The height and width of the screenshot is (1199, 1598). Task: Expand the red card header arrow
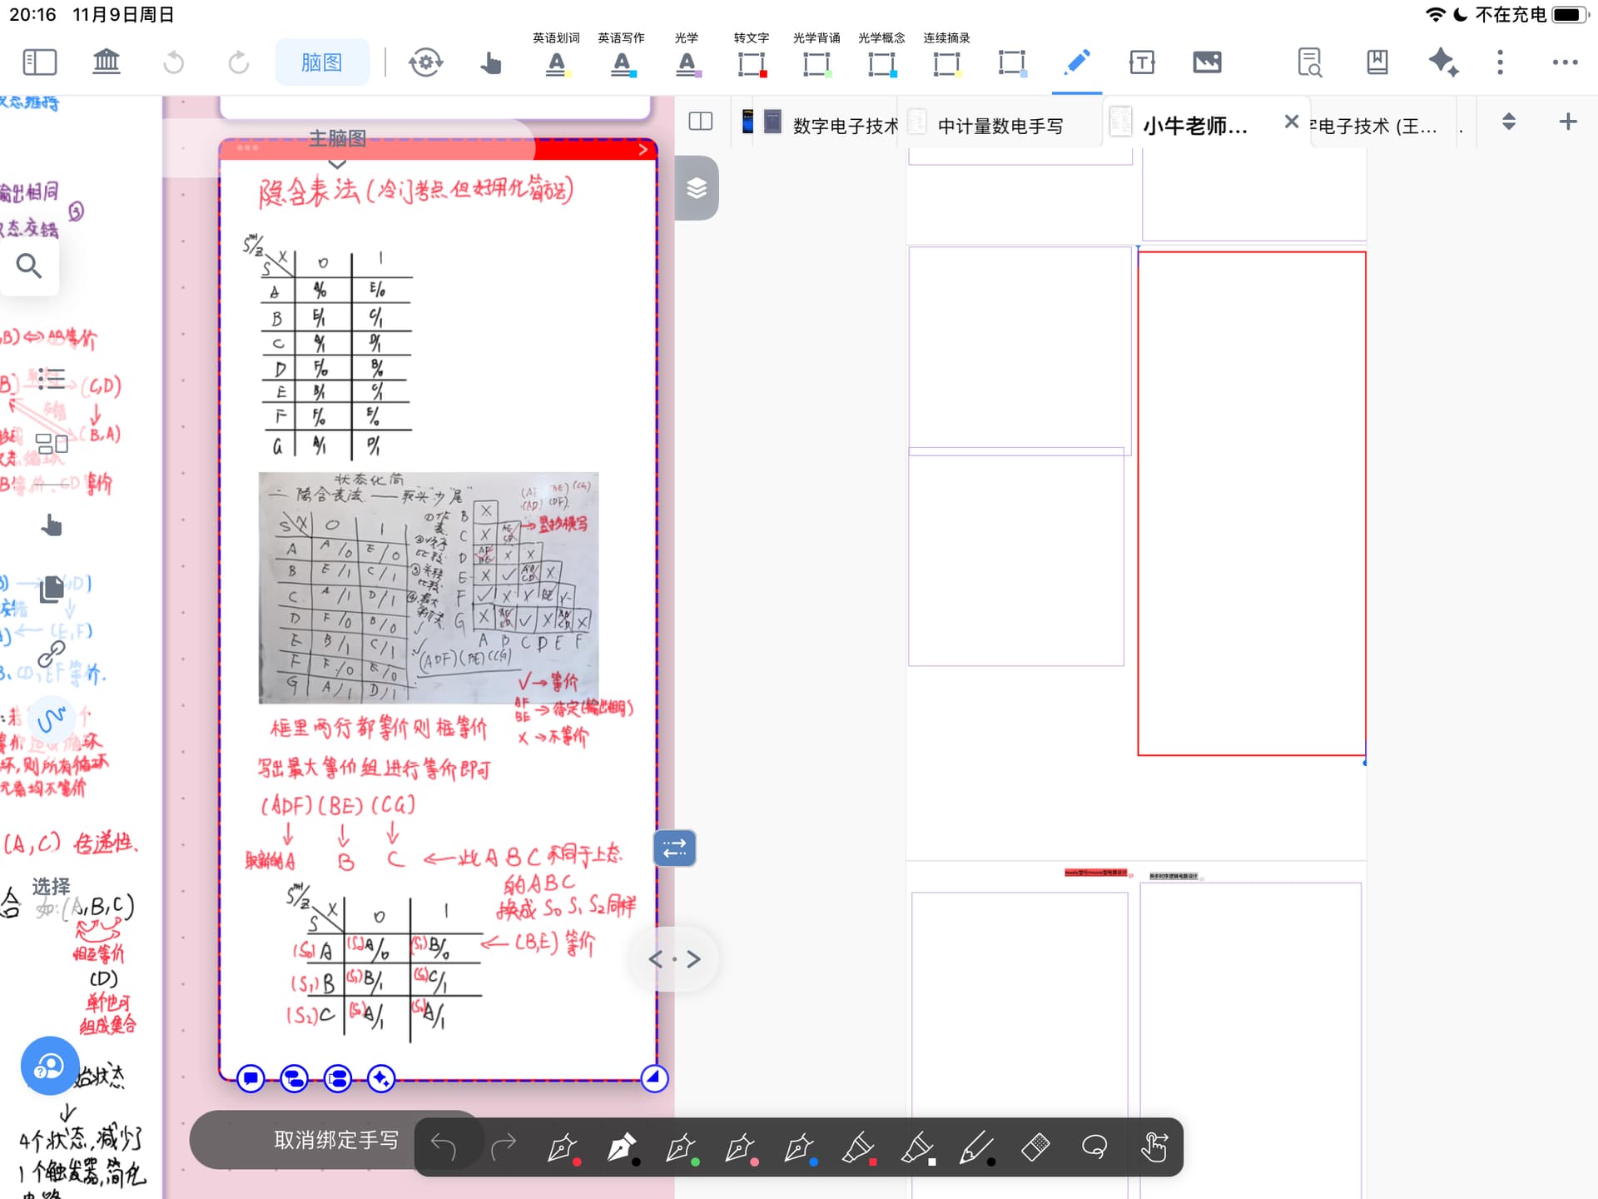coord(643,150)
